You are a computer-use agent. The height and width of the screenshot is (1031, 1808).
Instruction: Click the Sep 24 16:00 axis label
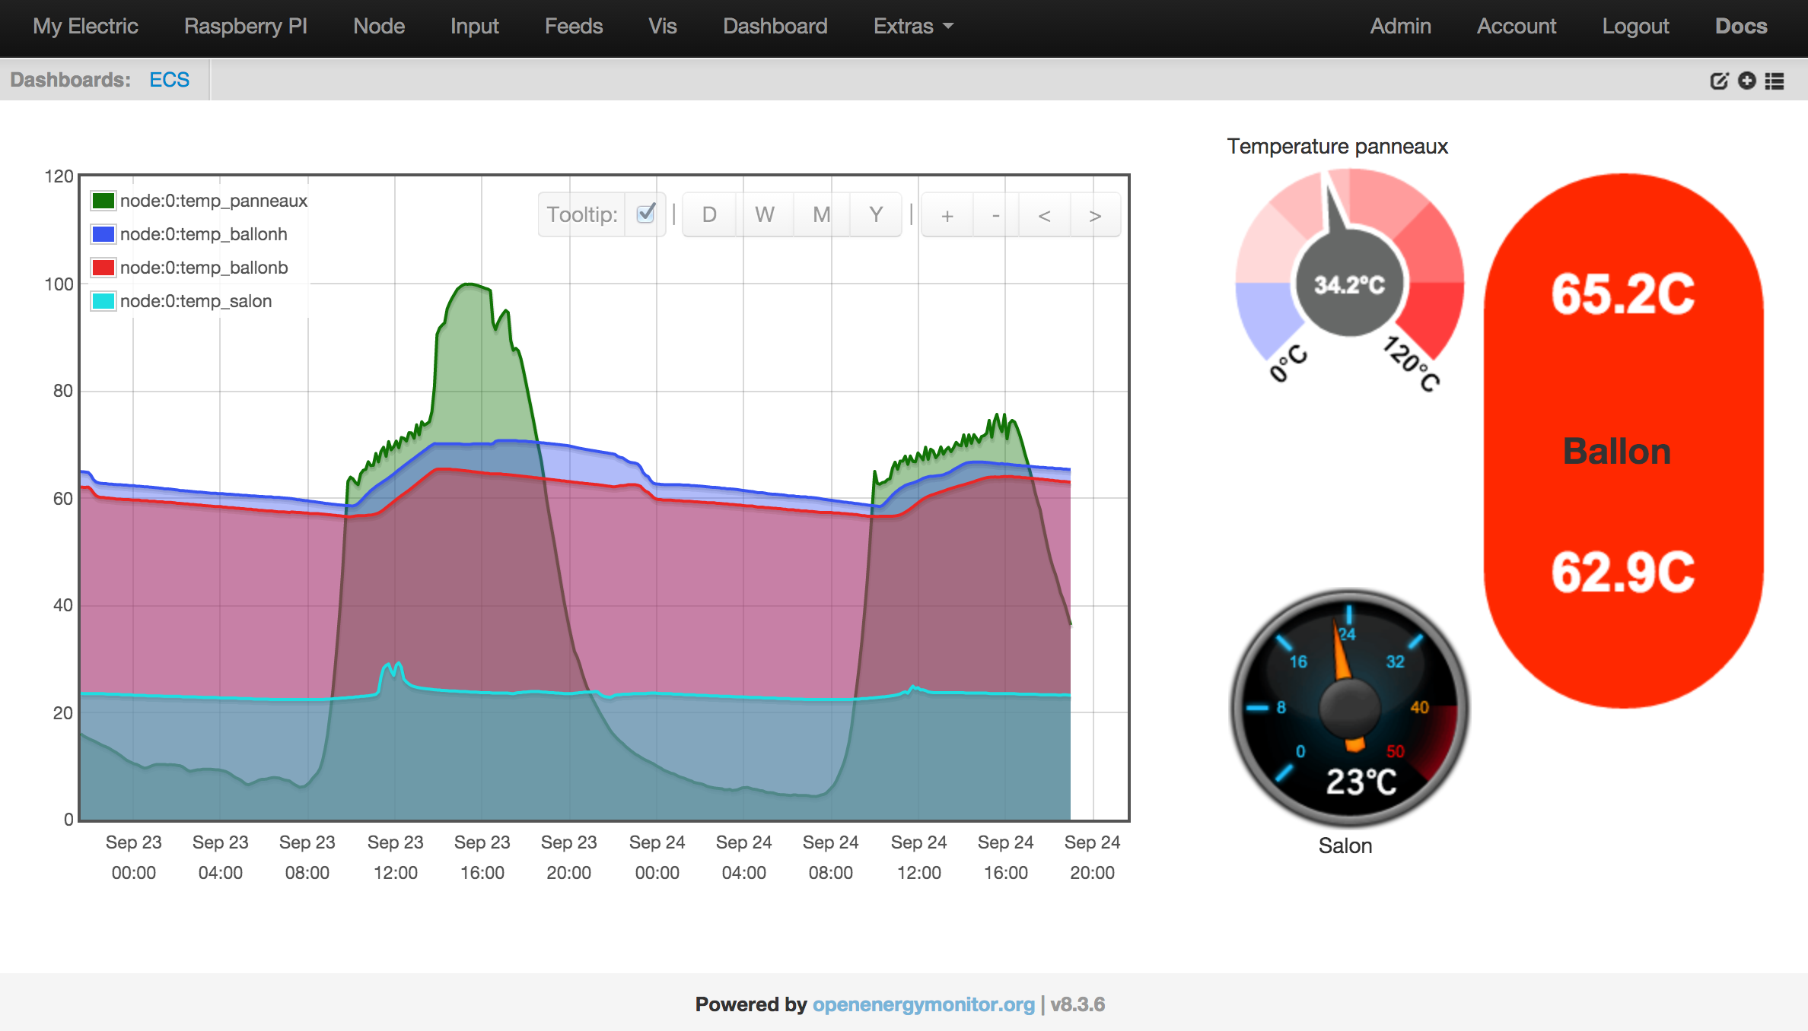[x=1005, y=858]
